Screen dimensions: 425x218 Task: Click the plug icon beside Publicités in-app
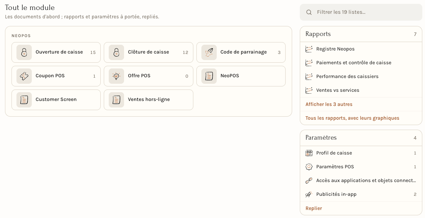coord(309,194)
